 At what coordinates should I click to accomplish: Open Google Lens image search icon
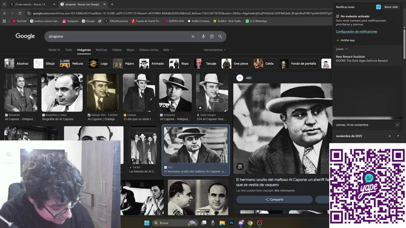coord(212,36)
